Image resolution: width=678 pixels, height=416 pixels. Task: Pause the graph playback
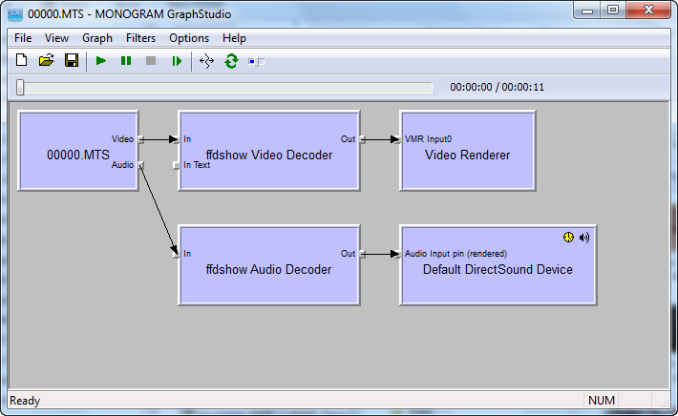[126, 61]
